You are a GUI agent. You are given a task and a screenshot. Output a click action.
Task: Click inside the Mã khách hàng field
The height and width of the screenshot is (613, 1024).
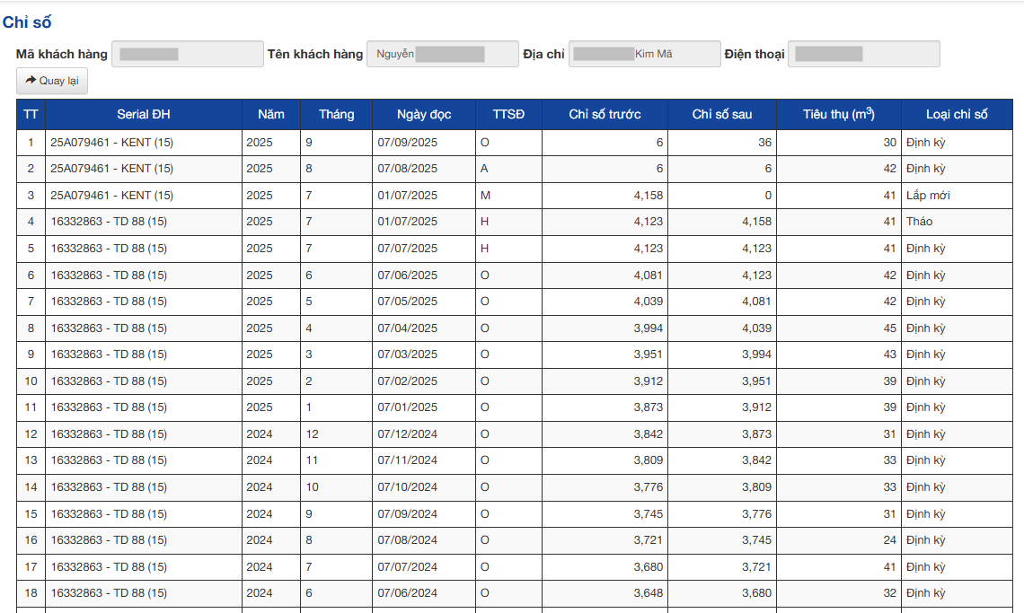tap(187, 53)
